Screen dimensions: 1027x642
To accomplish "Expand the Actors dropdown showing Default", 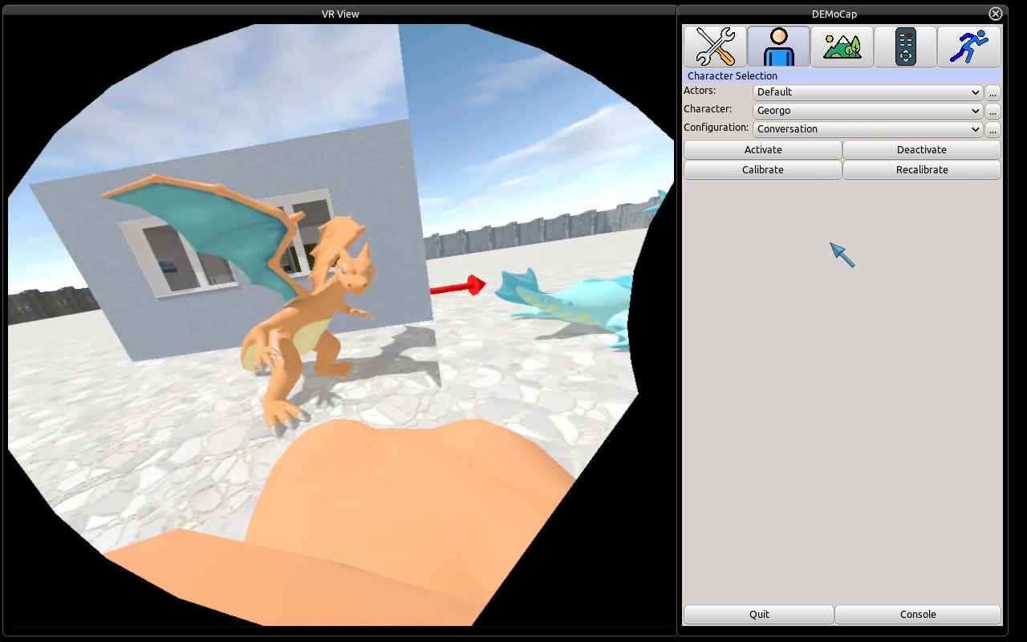I will coord(868,92).
